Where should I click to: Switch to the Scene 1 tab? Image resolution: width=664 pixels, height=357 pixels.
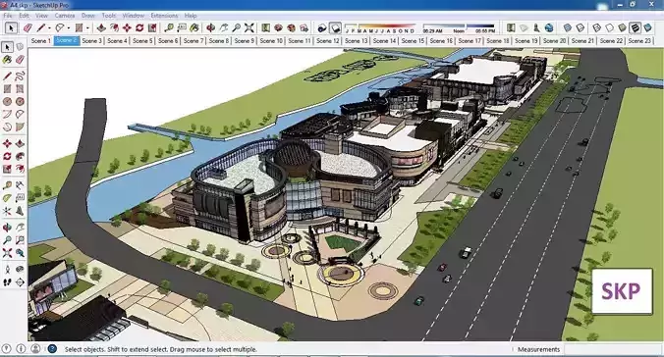click(x=40, y=40)
